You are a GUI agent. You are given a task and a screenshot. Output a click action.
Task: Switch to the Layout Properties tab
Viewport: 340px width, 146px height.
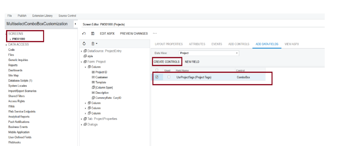click(169, 44)
